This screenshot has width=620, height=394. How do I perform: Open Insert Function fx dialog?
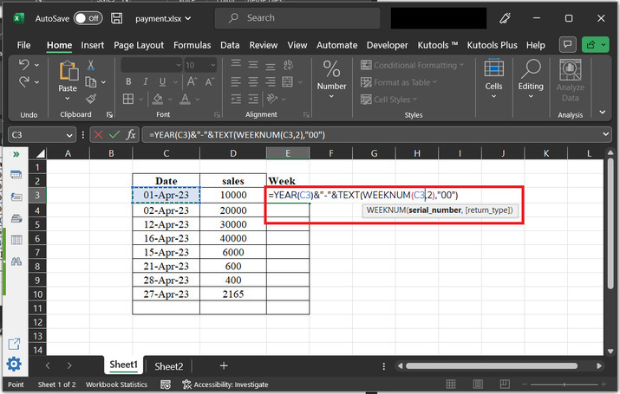click(x=131, y=134)
